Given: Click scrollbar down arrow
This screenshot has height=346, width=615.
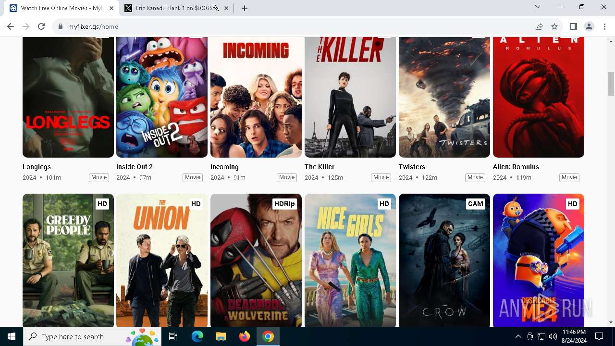Looking at the screenshot, I should (611, 322).
